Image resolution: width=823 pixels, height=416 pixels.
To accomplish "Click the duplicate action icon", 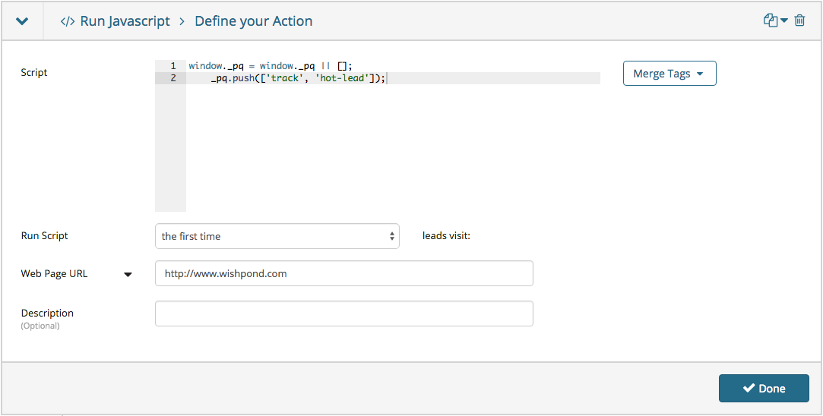I will pos(770,20).
